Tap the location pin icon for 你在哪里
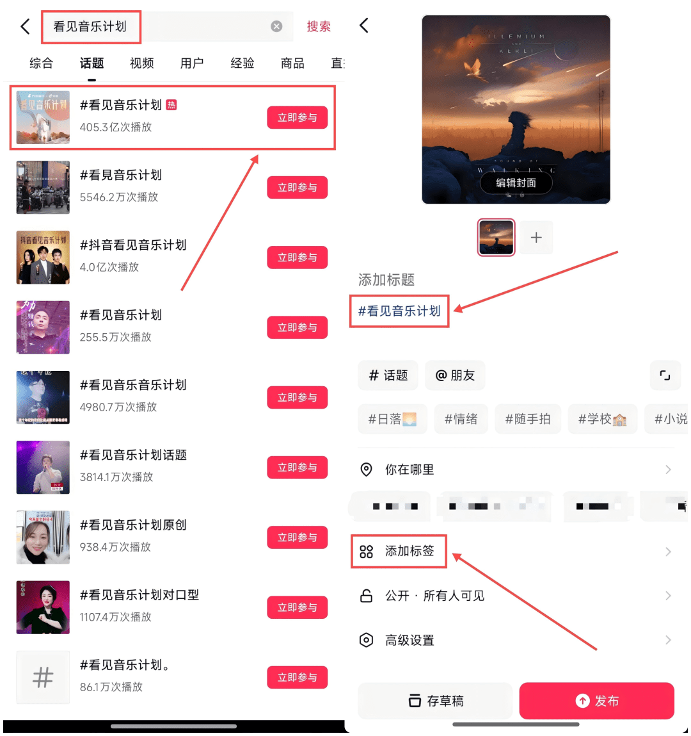 click(x=366, y=470)
